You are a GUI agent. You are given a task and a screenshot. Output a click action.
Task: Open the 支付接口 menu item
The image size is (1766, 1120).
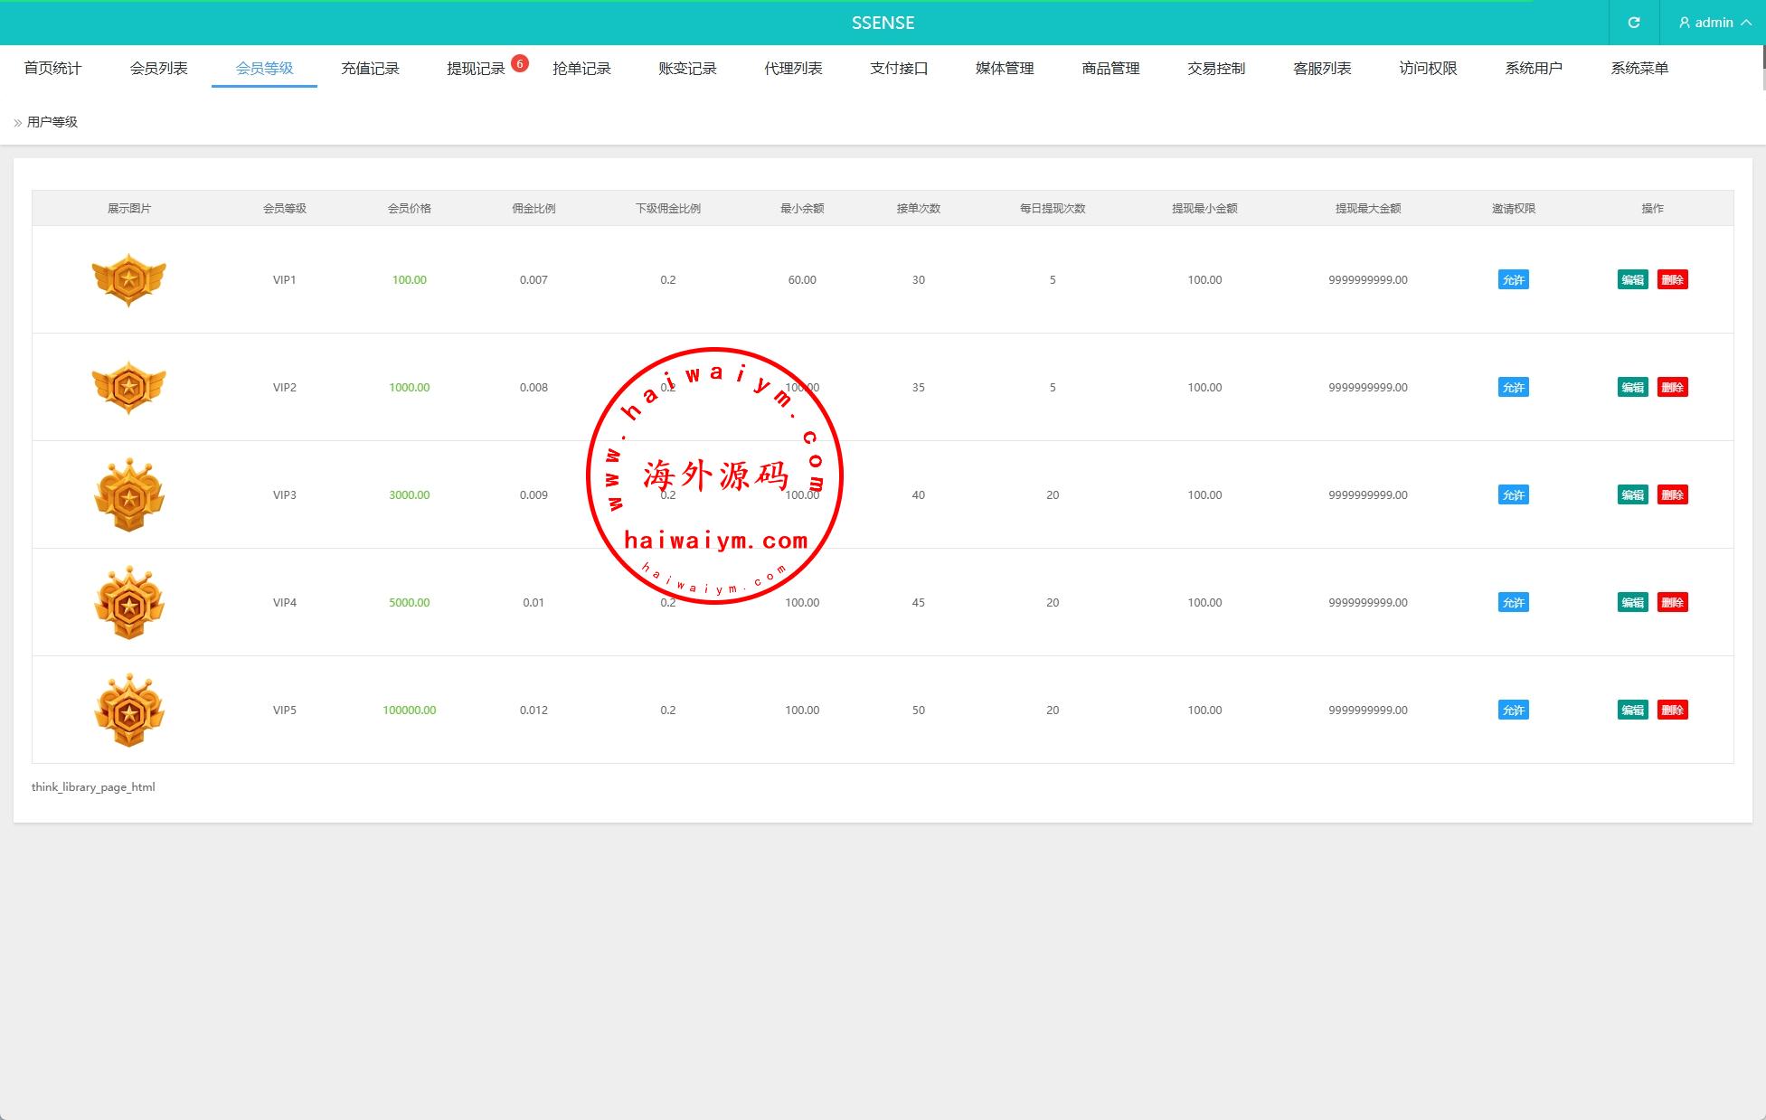899,69
